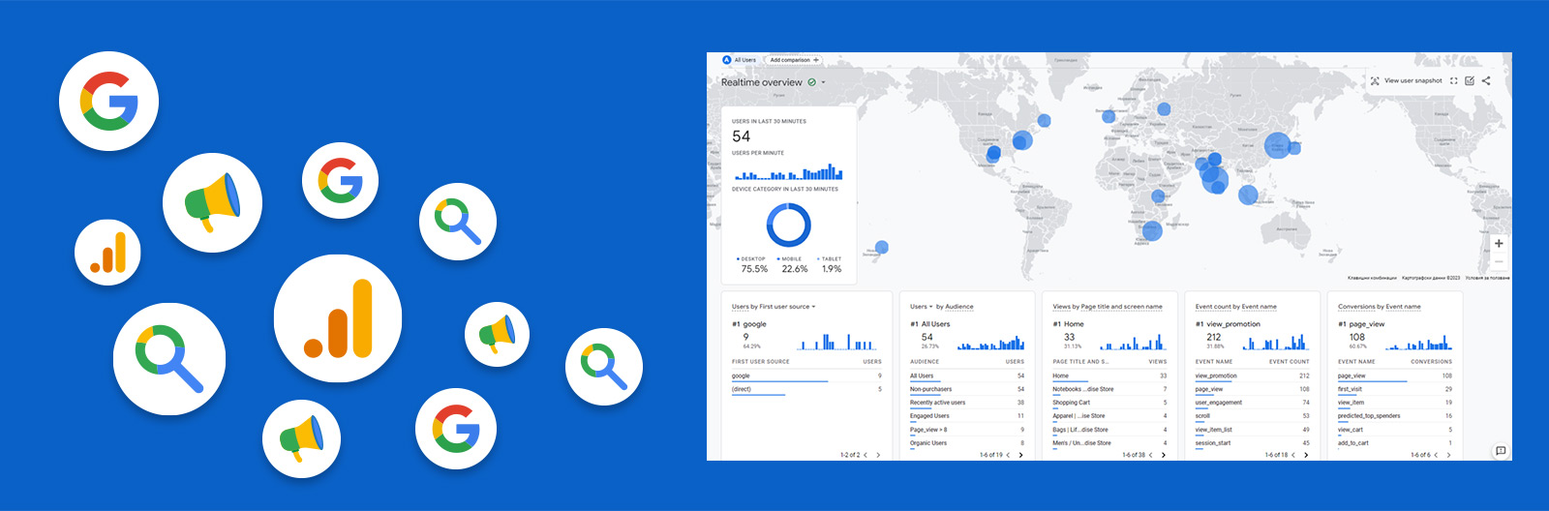Viewport: 1549px width, 511px height.
Task: Select the Men's / Un...dise Store row
Action: point(1109,444)
